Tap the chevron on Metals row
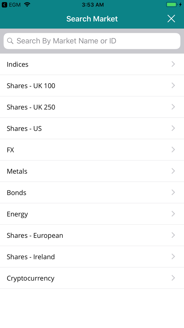 click(x=173, y=171)
